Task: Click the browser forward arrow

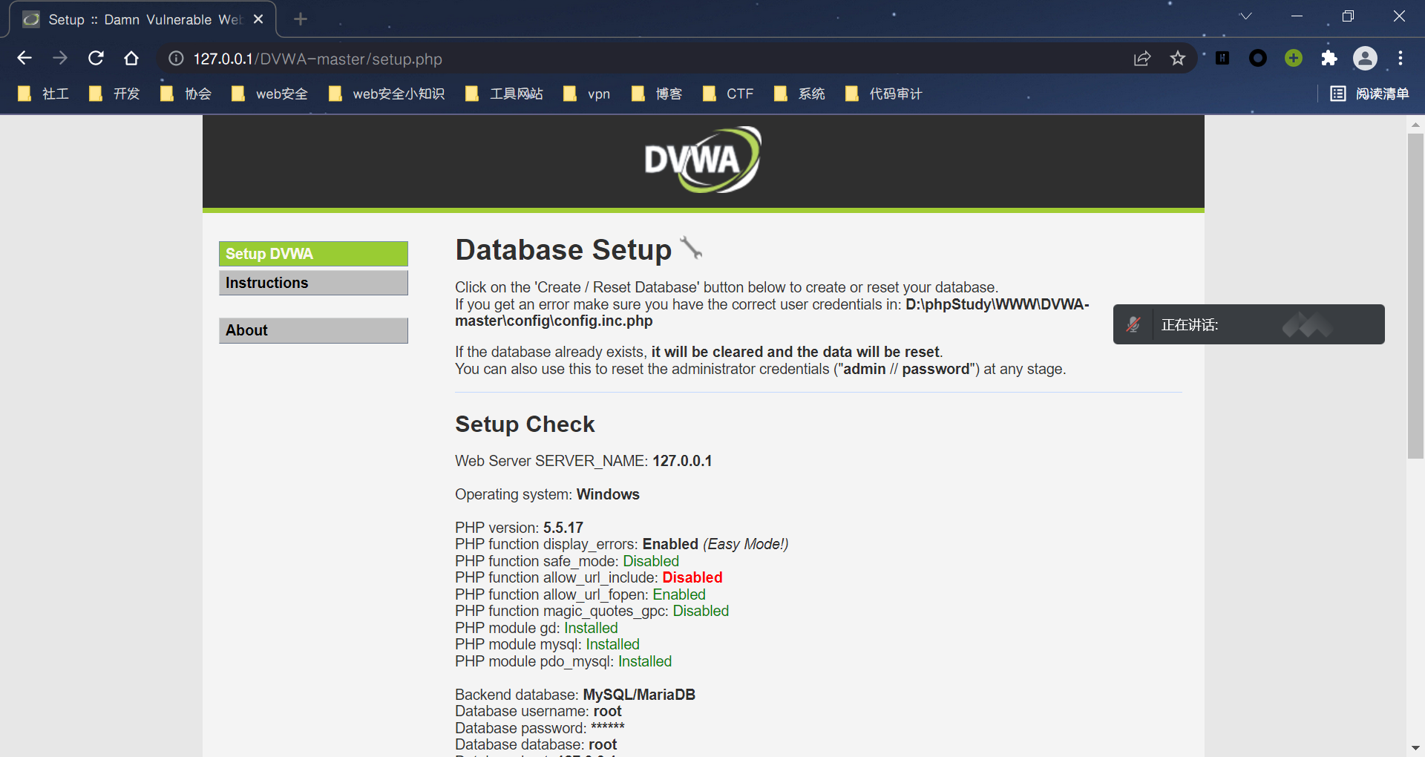Action: [60, 58]
